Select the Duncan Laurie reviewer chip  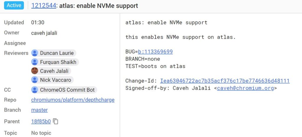coord(54,53)
